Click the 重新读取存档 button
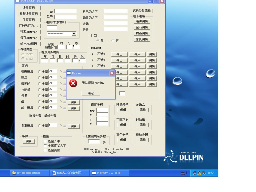The width and height of the screenshot is (256, 192). [x=29, y=14]
